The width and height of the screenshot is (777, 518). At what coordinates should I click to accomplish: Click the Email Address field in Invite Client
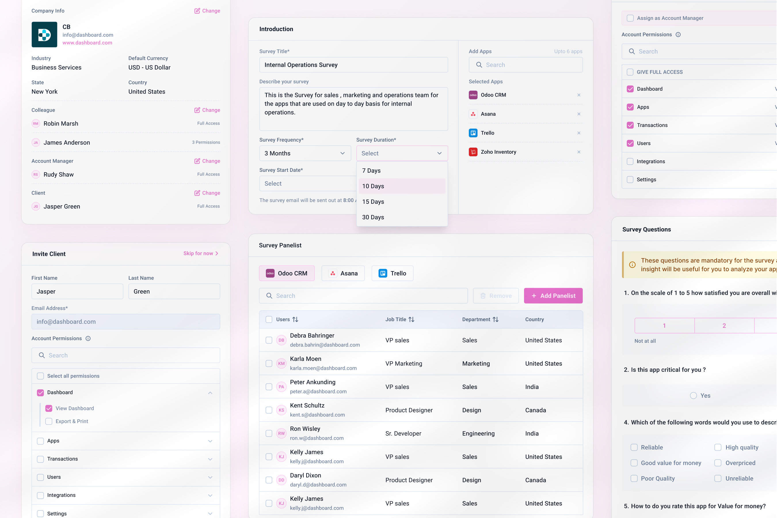pos(125,321)
